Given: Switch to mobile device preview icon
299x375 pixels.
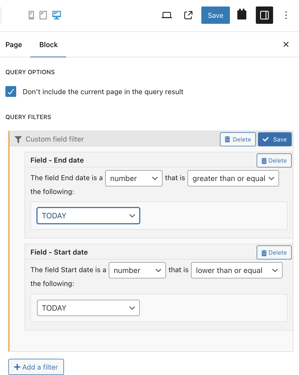Looking at the screenshot, I should pyautogui.click(x=31, y=15).
